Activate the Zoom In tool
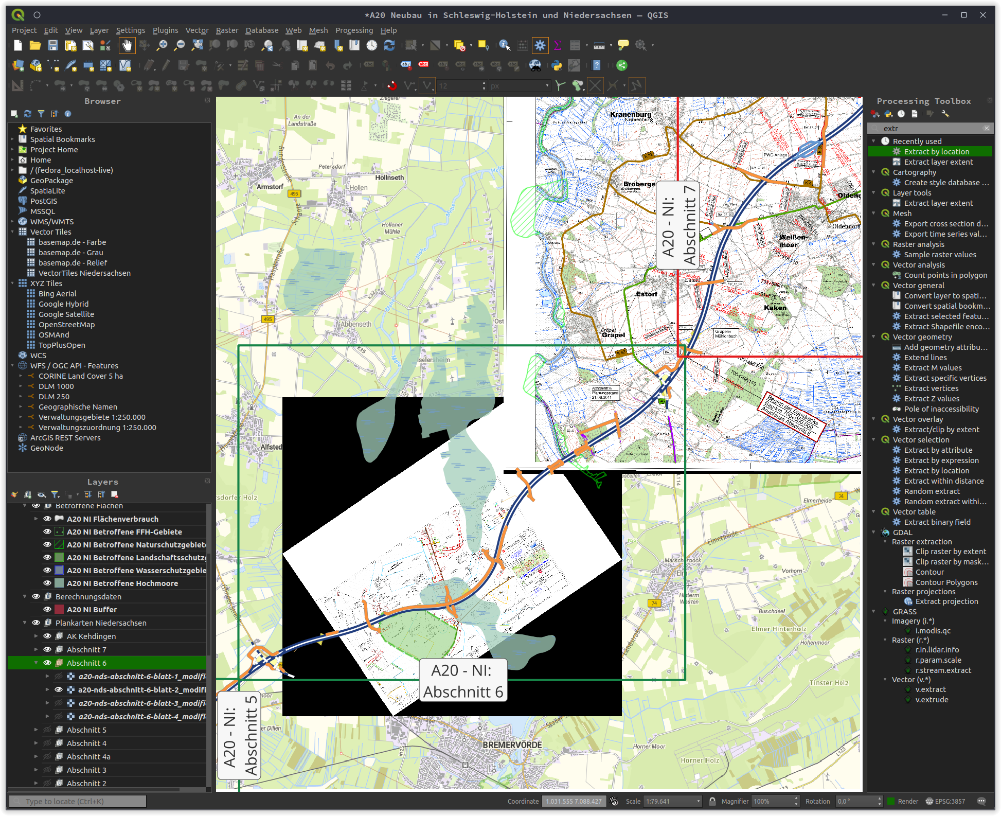The width and height of the screenshot is (1001, 816). point(163,45)
